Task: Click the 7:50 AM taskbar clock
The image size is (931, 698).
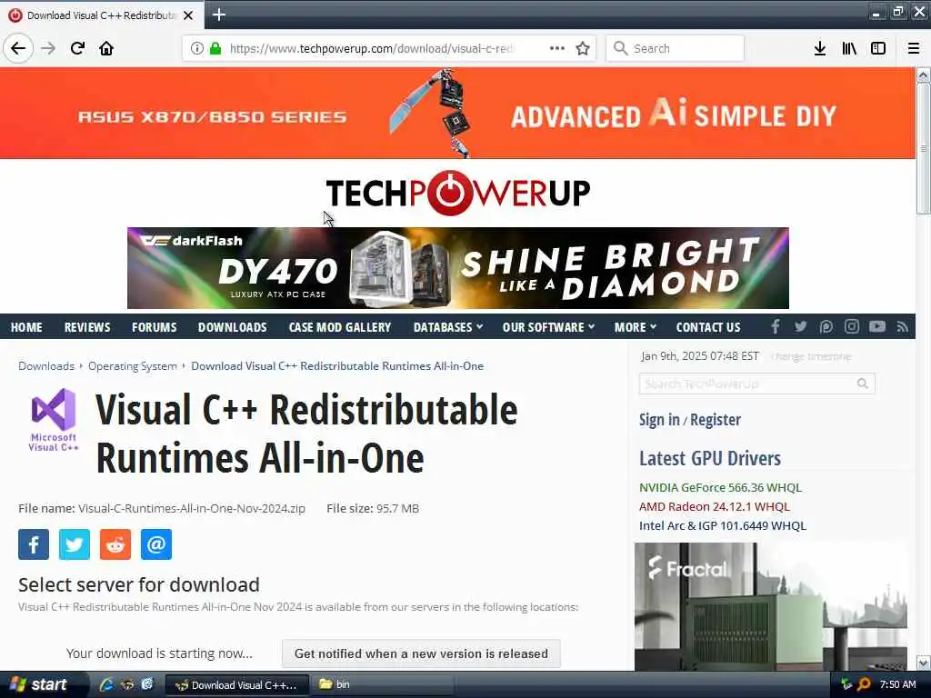Action: 897,684
